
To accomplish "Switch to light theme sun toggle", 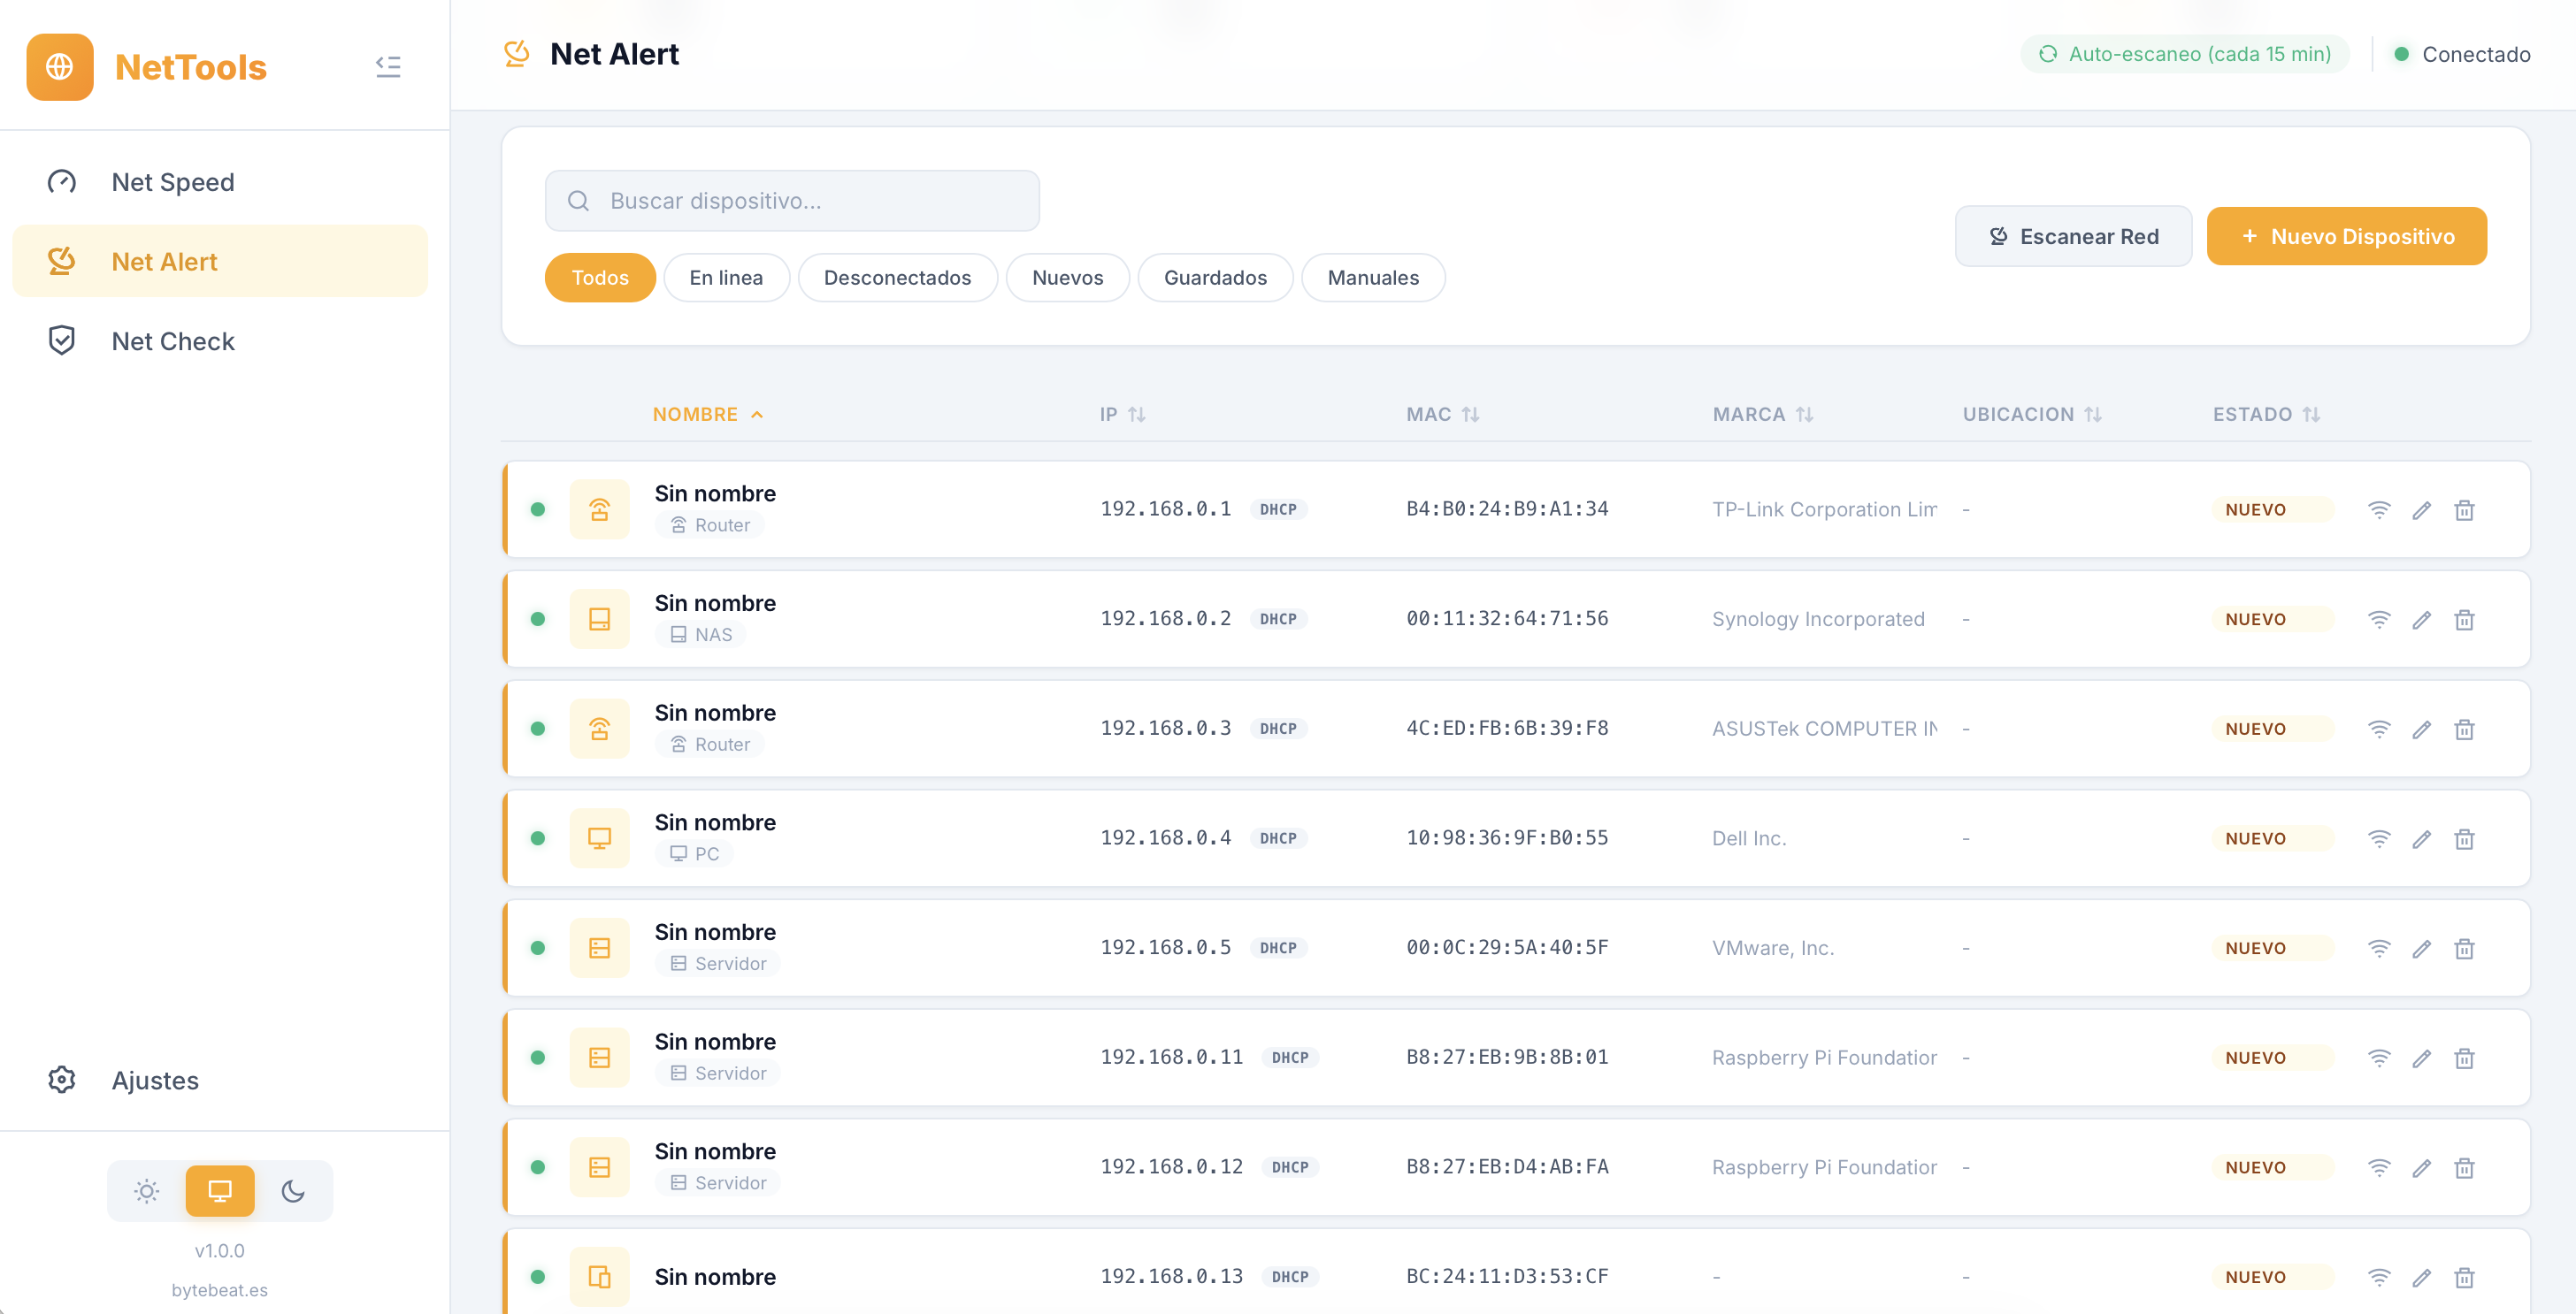I will pos(147,1191).
